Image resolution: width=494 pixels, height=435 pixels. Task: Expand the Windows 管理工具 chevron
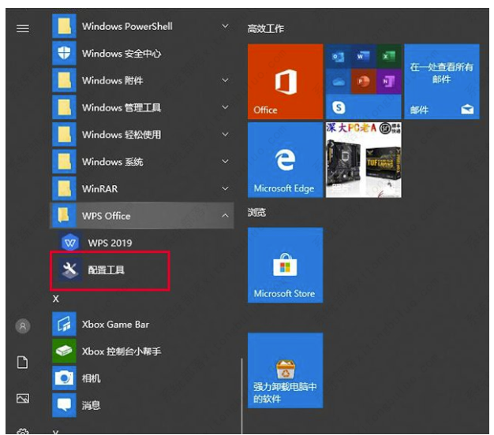pyautogui.click(x=225, y=107)
